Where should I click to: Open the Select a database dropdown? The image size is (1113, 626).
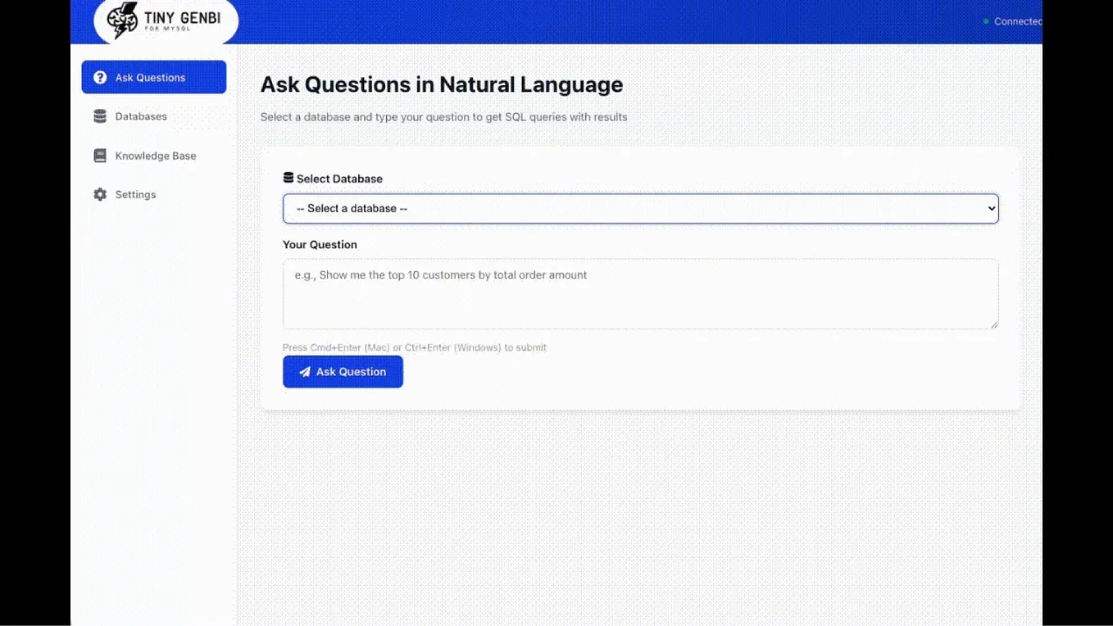[641, 208]
